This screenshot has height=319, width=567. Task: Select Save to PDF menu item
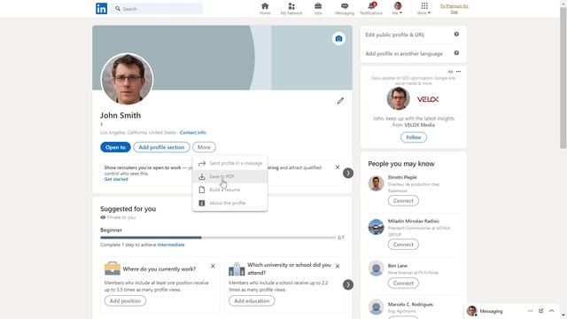[230, 176]
